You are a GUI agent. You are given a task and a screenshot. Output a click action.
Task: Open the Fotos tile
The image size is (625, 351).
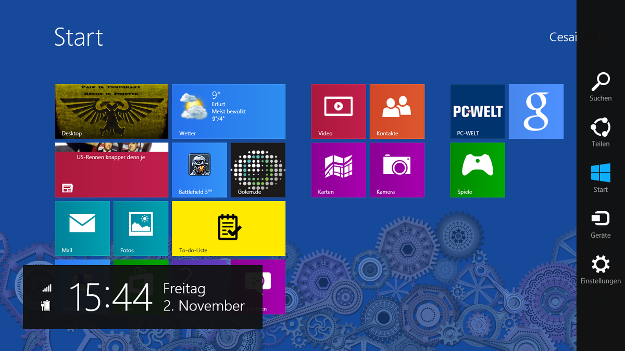141,228
